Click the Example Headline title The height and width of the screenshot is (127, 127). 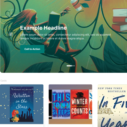point(43,28)
